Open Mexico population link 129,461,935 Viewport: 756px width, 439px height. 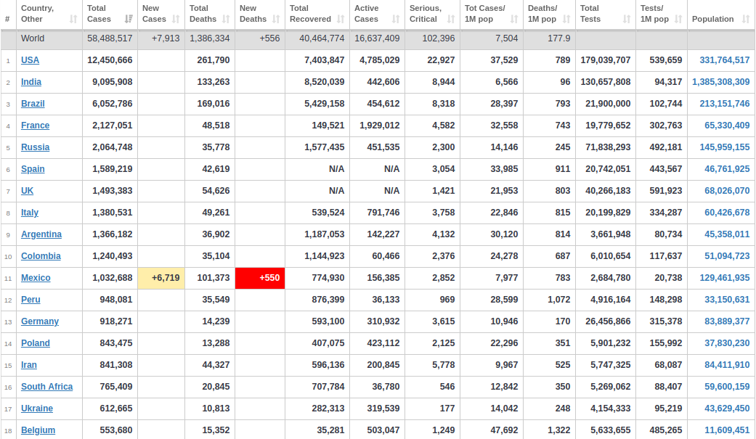[x=725, y=278]
